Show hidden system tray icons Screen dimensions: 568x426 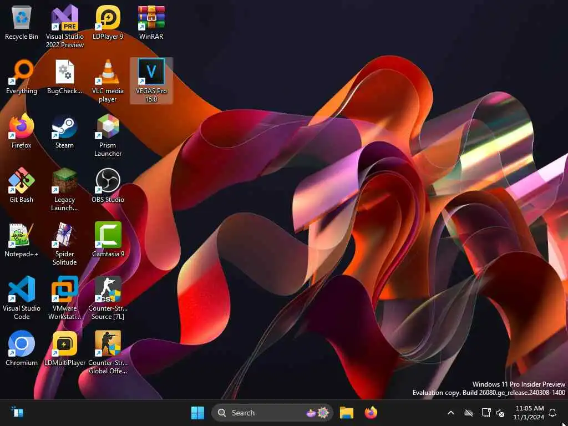coord(451,413)
